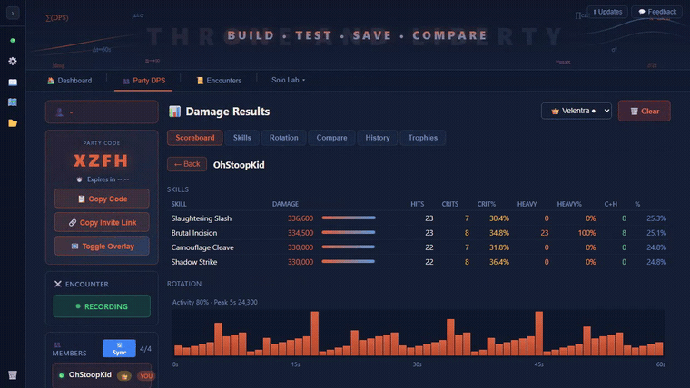Copy the party code
This screenshot has height=388, width=690.
coord(102,199)
